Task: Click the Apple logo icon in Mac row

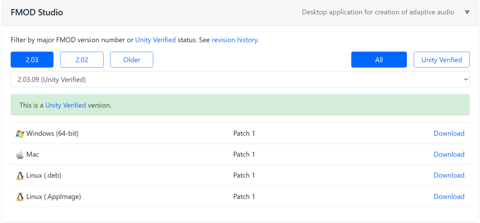Action: pyautogui.click(x=20, y=154)
